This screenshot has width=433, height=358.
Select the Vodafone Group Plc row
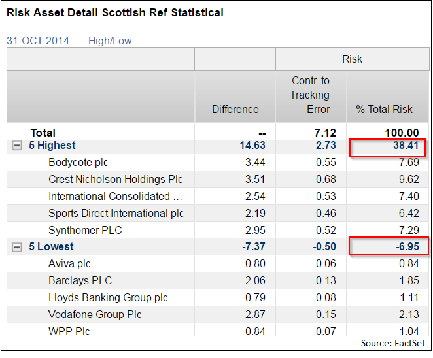[x=95, y=315]
